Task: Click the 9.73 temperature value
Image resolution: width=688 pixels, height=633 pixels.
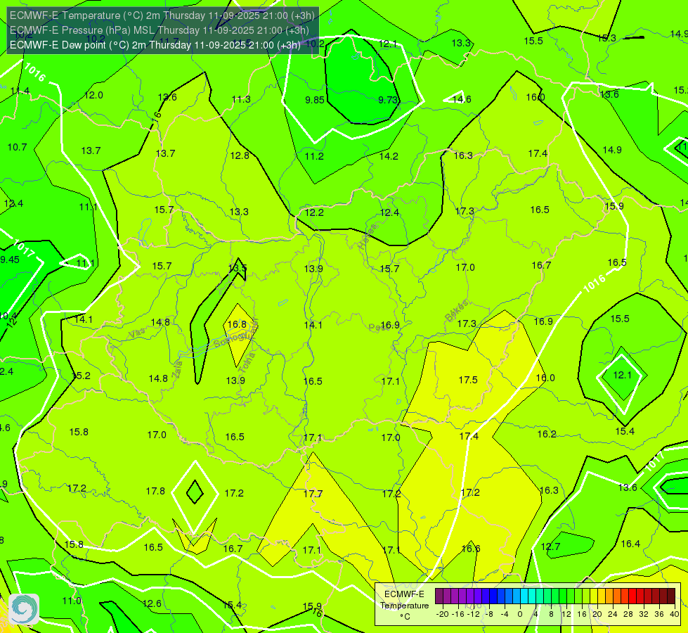Action: [389, 100]
